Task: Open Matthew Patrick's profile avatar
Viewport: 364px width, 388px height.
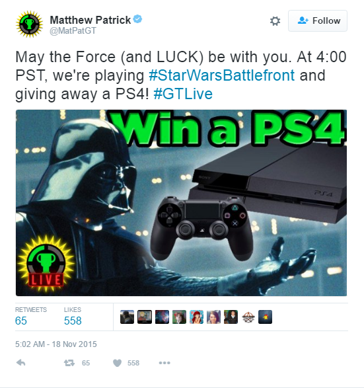Action: [x=30, y=24]
